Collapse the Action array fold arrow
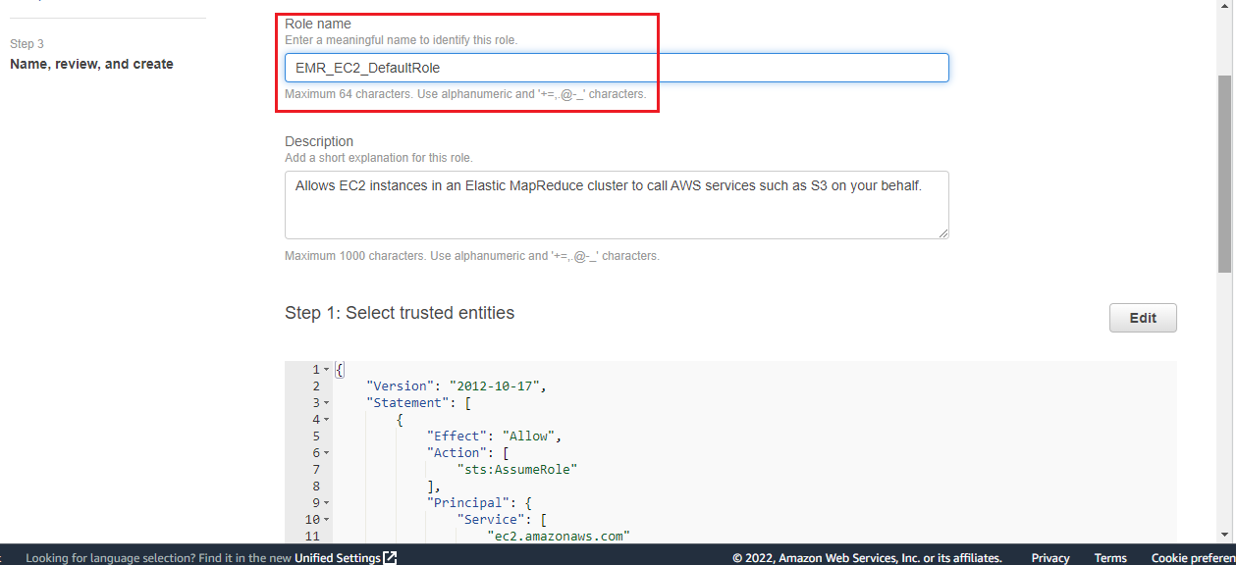 (x=325, y=452)
